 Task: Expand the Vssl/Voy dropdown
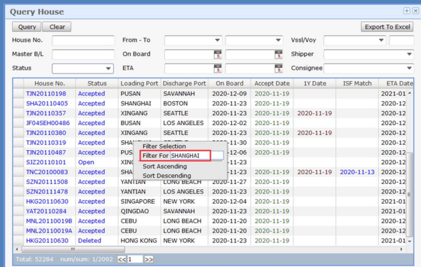point(381,40)
